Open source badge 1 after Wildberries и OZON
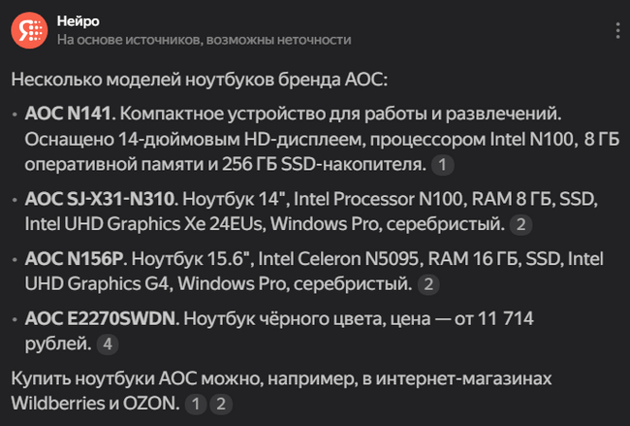Viewport: 630px width, 426px height. pyautogui.click(x=196, y=404)
